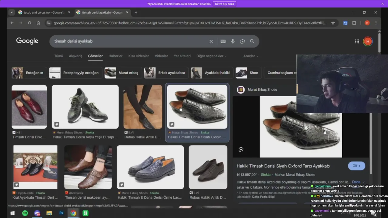Open the on-screen keyboard icon in search bar
388x218 pixels.
pos(223,41)
